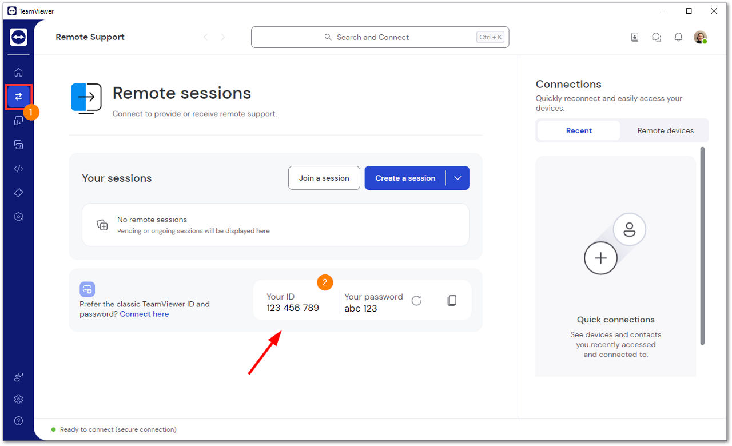Open the settings gear in sidebar
This screenshot has height=446, width=732.
point(18,399)
